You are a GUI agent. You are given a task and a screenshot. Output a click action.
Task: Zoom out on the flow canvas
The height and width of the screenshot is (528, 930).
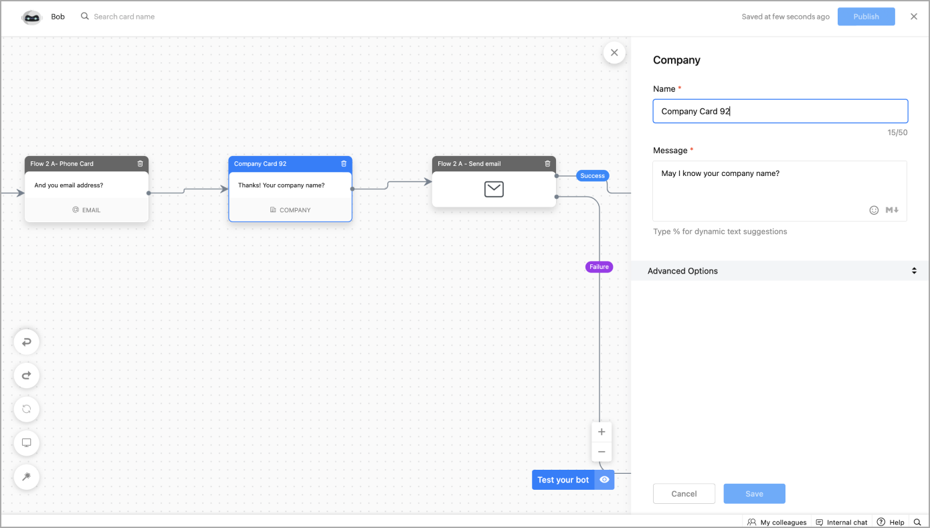(x=601, y=452)
